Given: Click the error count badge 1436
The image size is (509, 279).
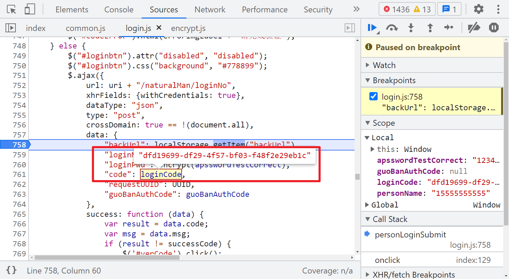Looking at the screenshot, I should coord(397,9).
